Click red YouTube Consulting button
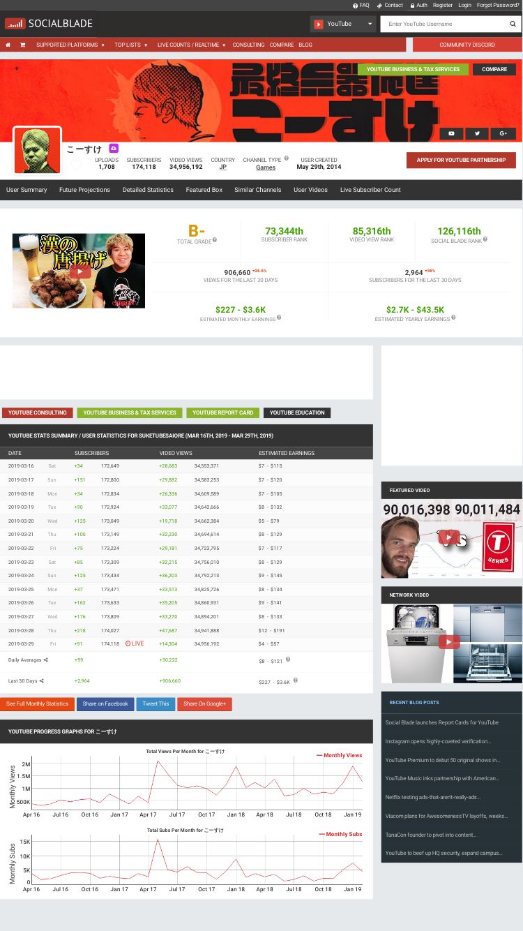523x931 pixels. [38, 412]
